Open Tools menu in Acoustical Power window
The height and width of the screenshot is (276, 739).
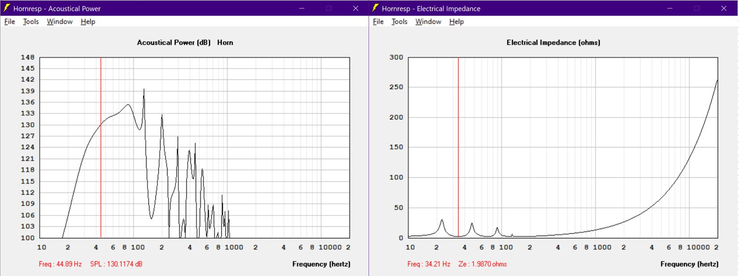(x=30, y=22)
